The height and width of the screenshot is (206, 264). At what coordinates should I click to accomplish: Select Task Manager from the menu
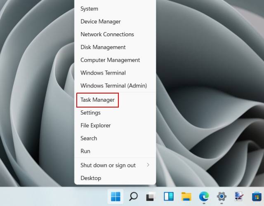pyautogui.click(x=115, y=100)
